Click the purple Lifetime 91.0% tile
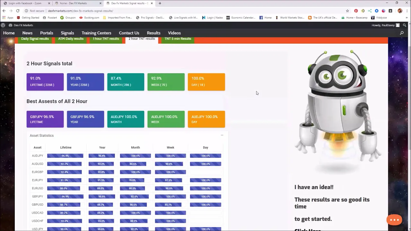This screenshot has height=231, width=411. tap(45, 82)
